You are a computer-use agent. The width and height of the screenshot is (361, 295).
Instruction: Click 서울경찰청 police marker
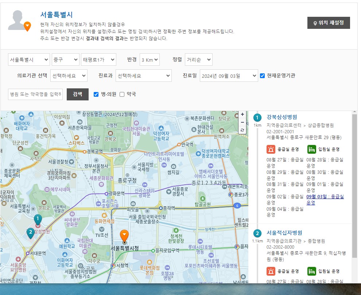click(x=71, y=162)
